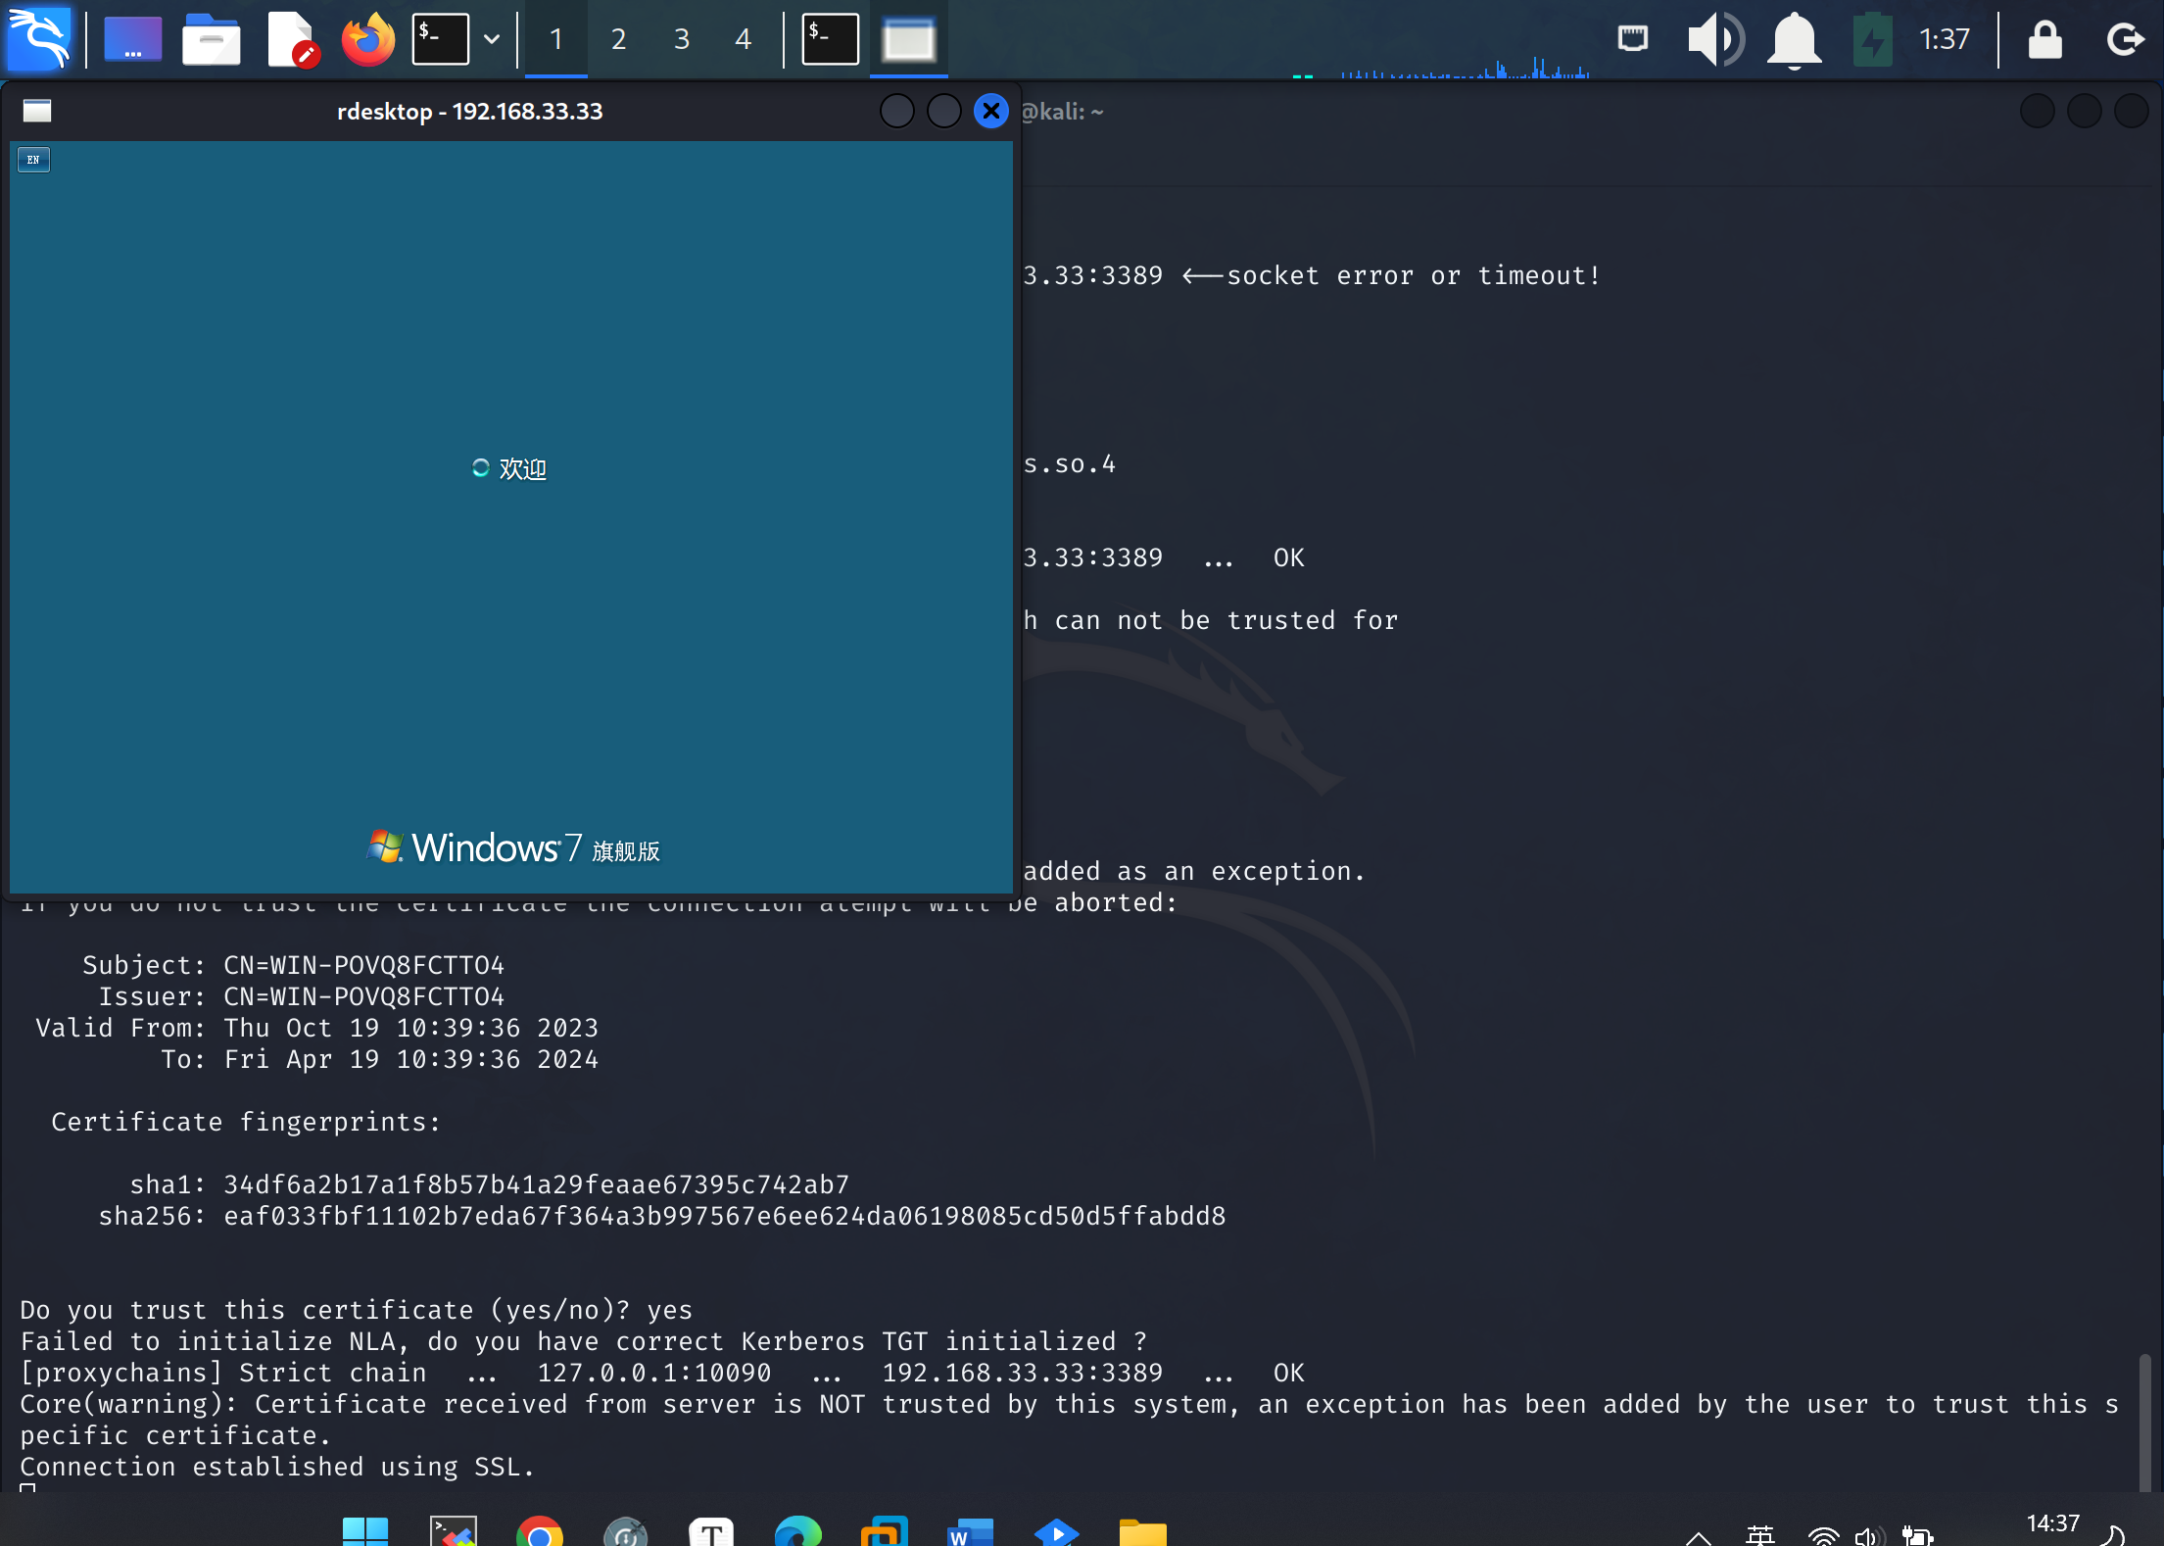Open the Kali applications menu
This screenshot has height=1546, width=2164.
coord(39,39)
